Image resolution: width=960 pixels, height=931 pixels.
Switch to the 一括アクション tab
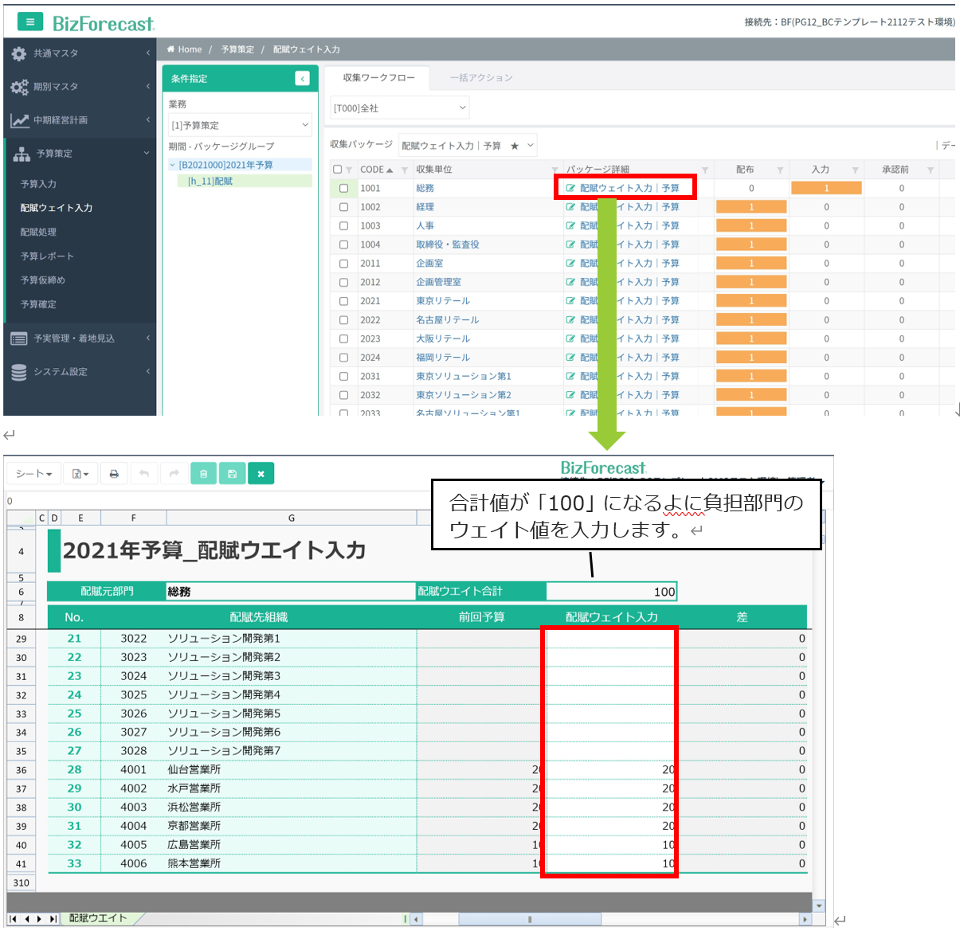pos(481,78)
